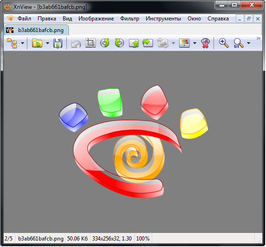Viewport: 266px width, 247px height.
Task: Rotate image clockwise icon
Action: click(119, 43)
